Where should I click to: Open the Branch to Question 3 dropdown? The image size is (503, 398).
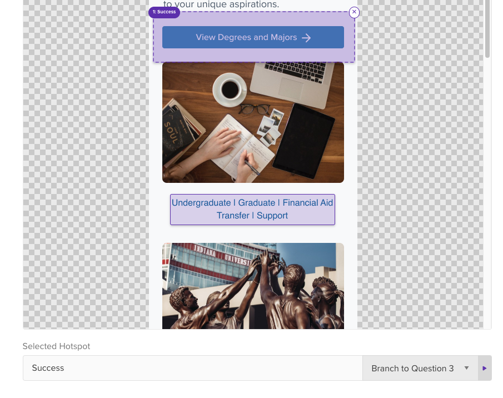(x=420, y=368)
